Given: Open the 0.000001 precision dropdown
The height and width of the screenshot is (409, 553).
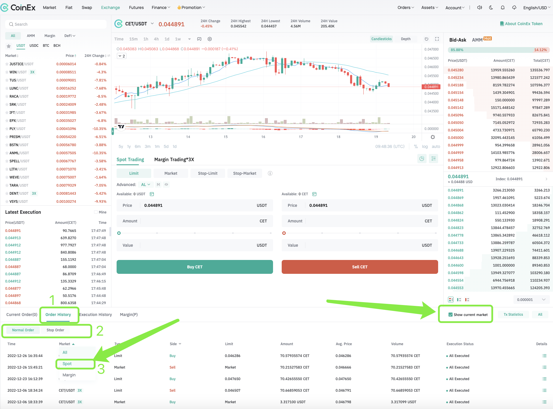Looking at the screenshot, I should pos(531,300).
